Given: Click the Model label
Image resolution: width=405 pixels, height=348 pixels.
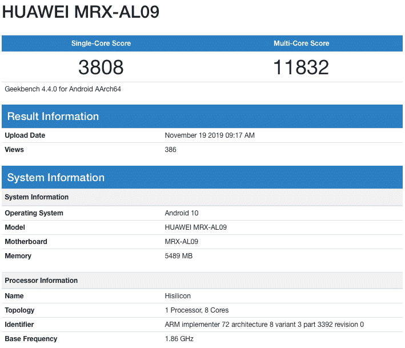Looking at the screenshot, I should tap(15, 227).
